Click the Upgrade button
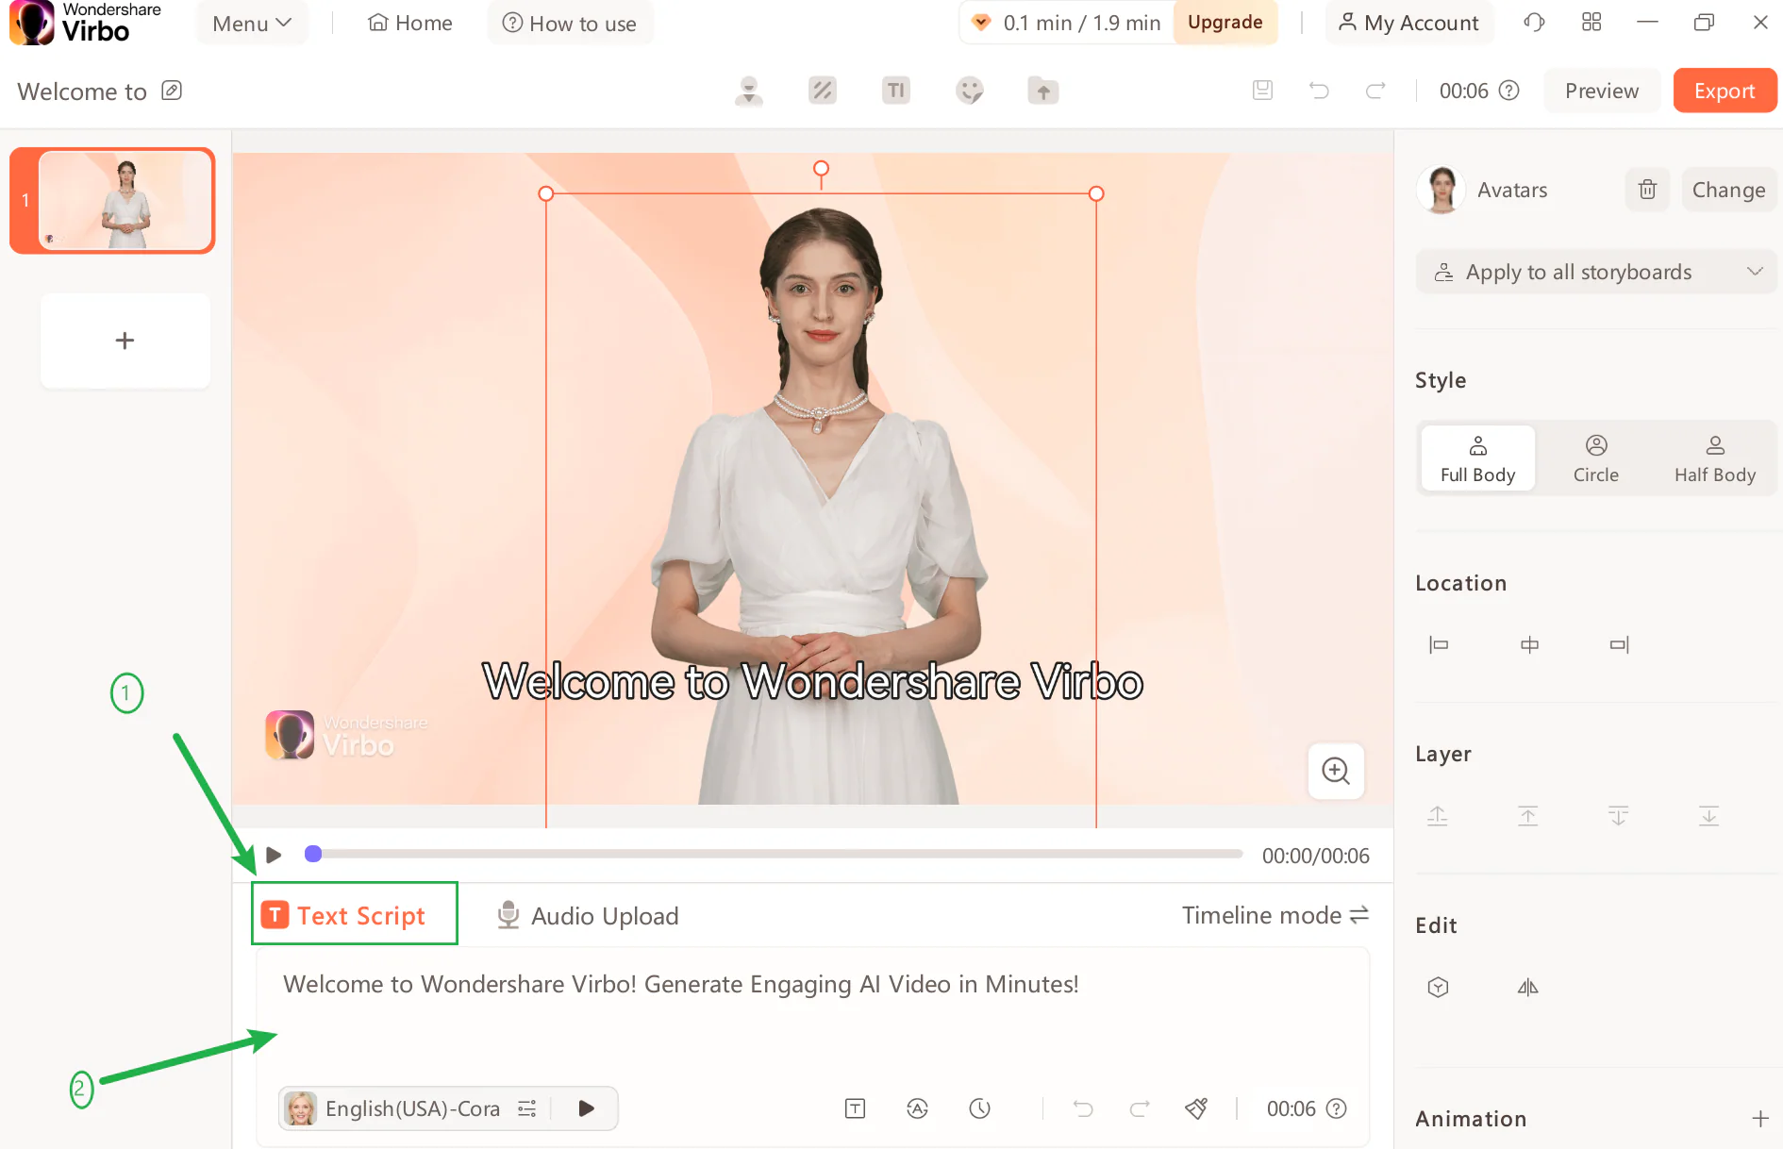Viewport: 1783px width, 1149px height. tap(1225, 23)
